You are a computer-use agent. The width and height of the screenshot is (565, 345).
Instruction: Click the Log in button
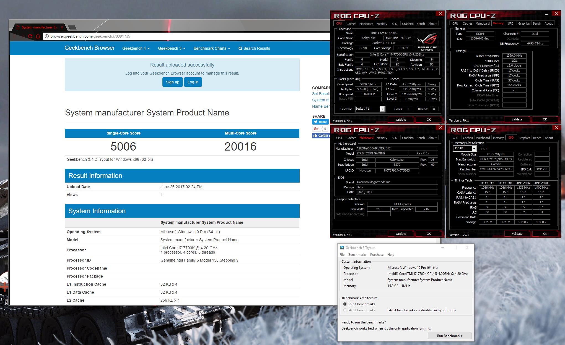coord(193,82)
